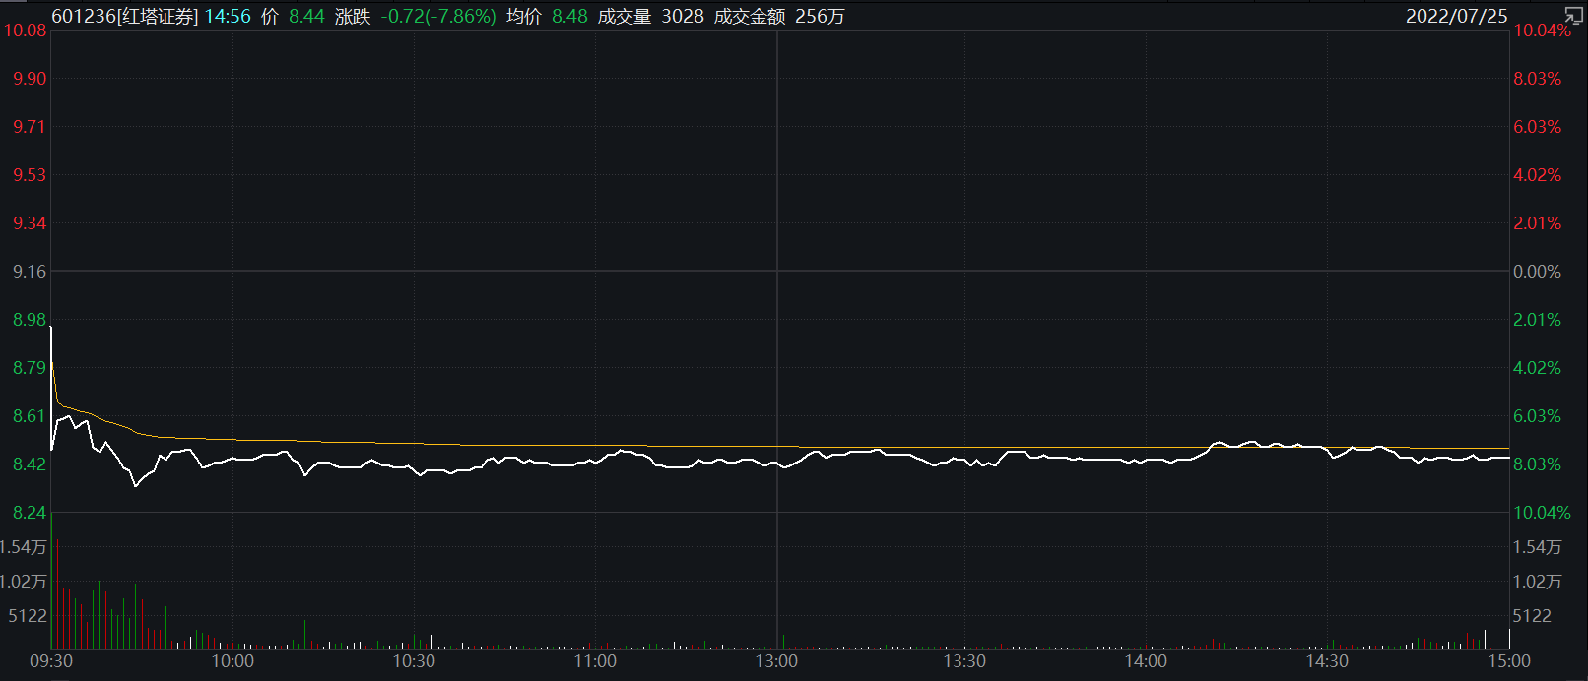Select the 11:00 time axis marker

click(x=595, y=661)
